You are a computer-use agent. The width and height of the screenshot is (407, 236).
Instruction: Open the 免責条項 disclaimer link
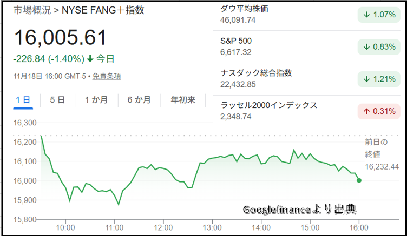(106, 76)
